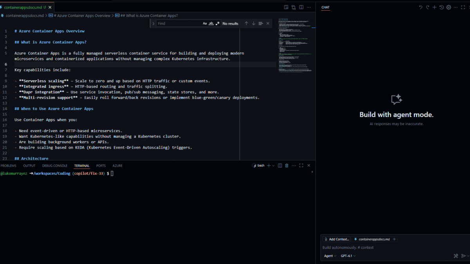Create a new terminal with plus icon
This screenshot has height=264, width=470.
[269, 165]
